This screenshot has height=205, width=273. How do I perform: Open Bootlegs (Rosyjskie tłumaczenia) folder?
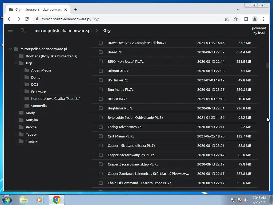tap(51, 56)
